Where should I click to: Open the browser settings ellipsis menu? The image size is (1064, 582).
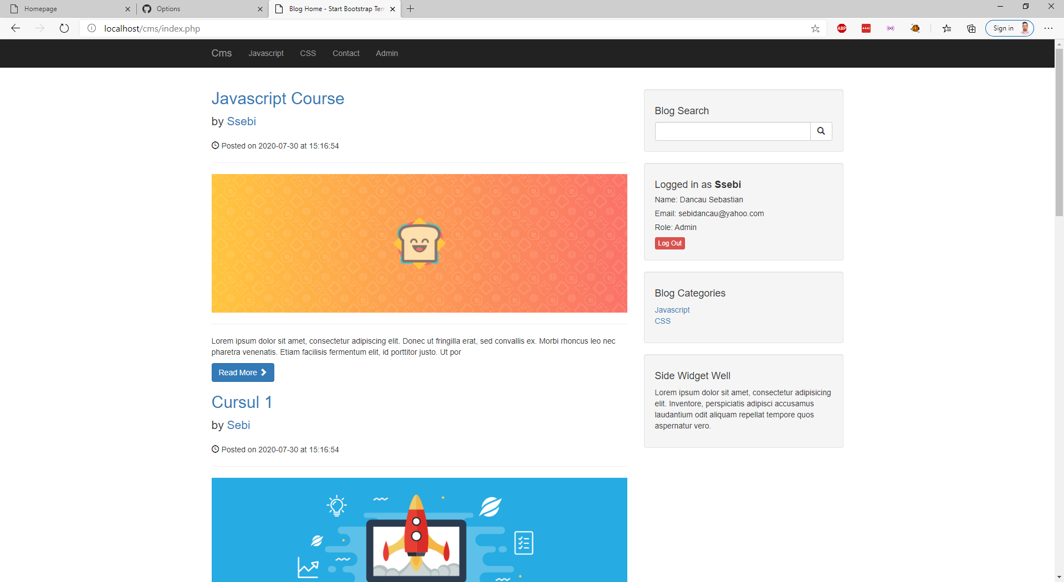pyautogui.click(x=1049, y=28)
